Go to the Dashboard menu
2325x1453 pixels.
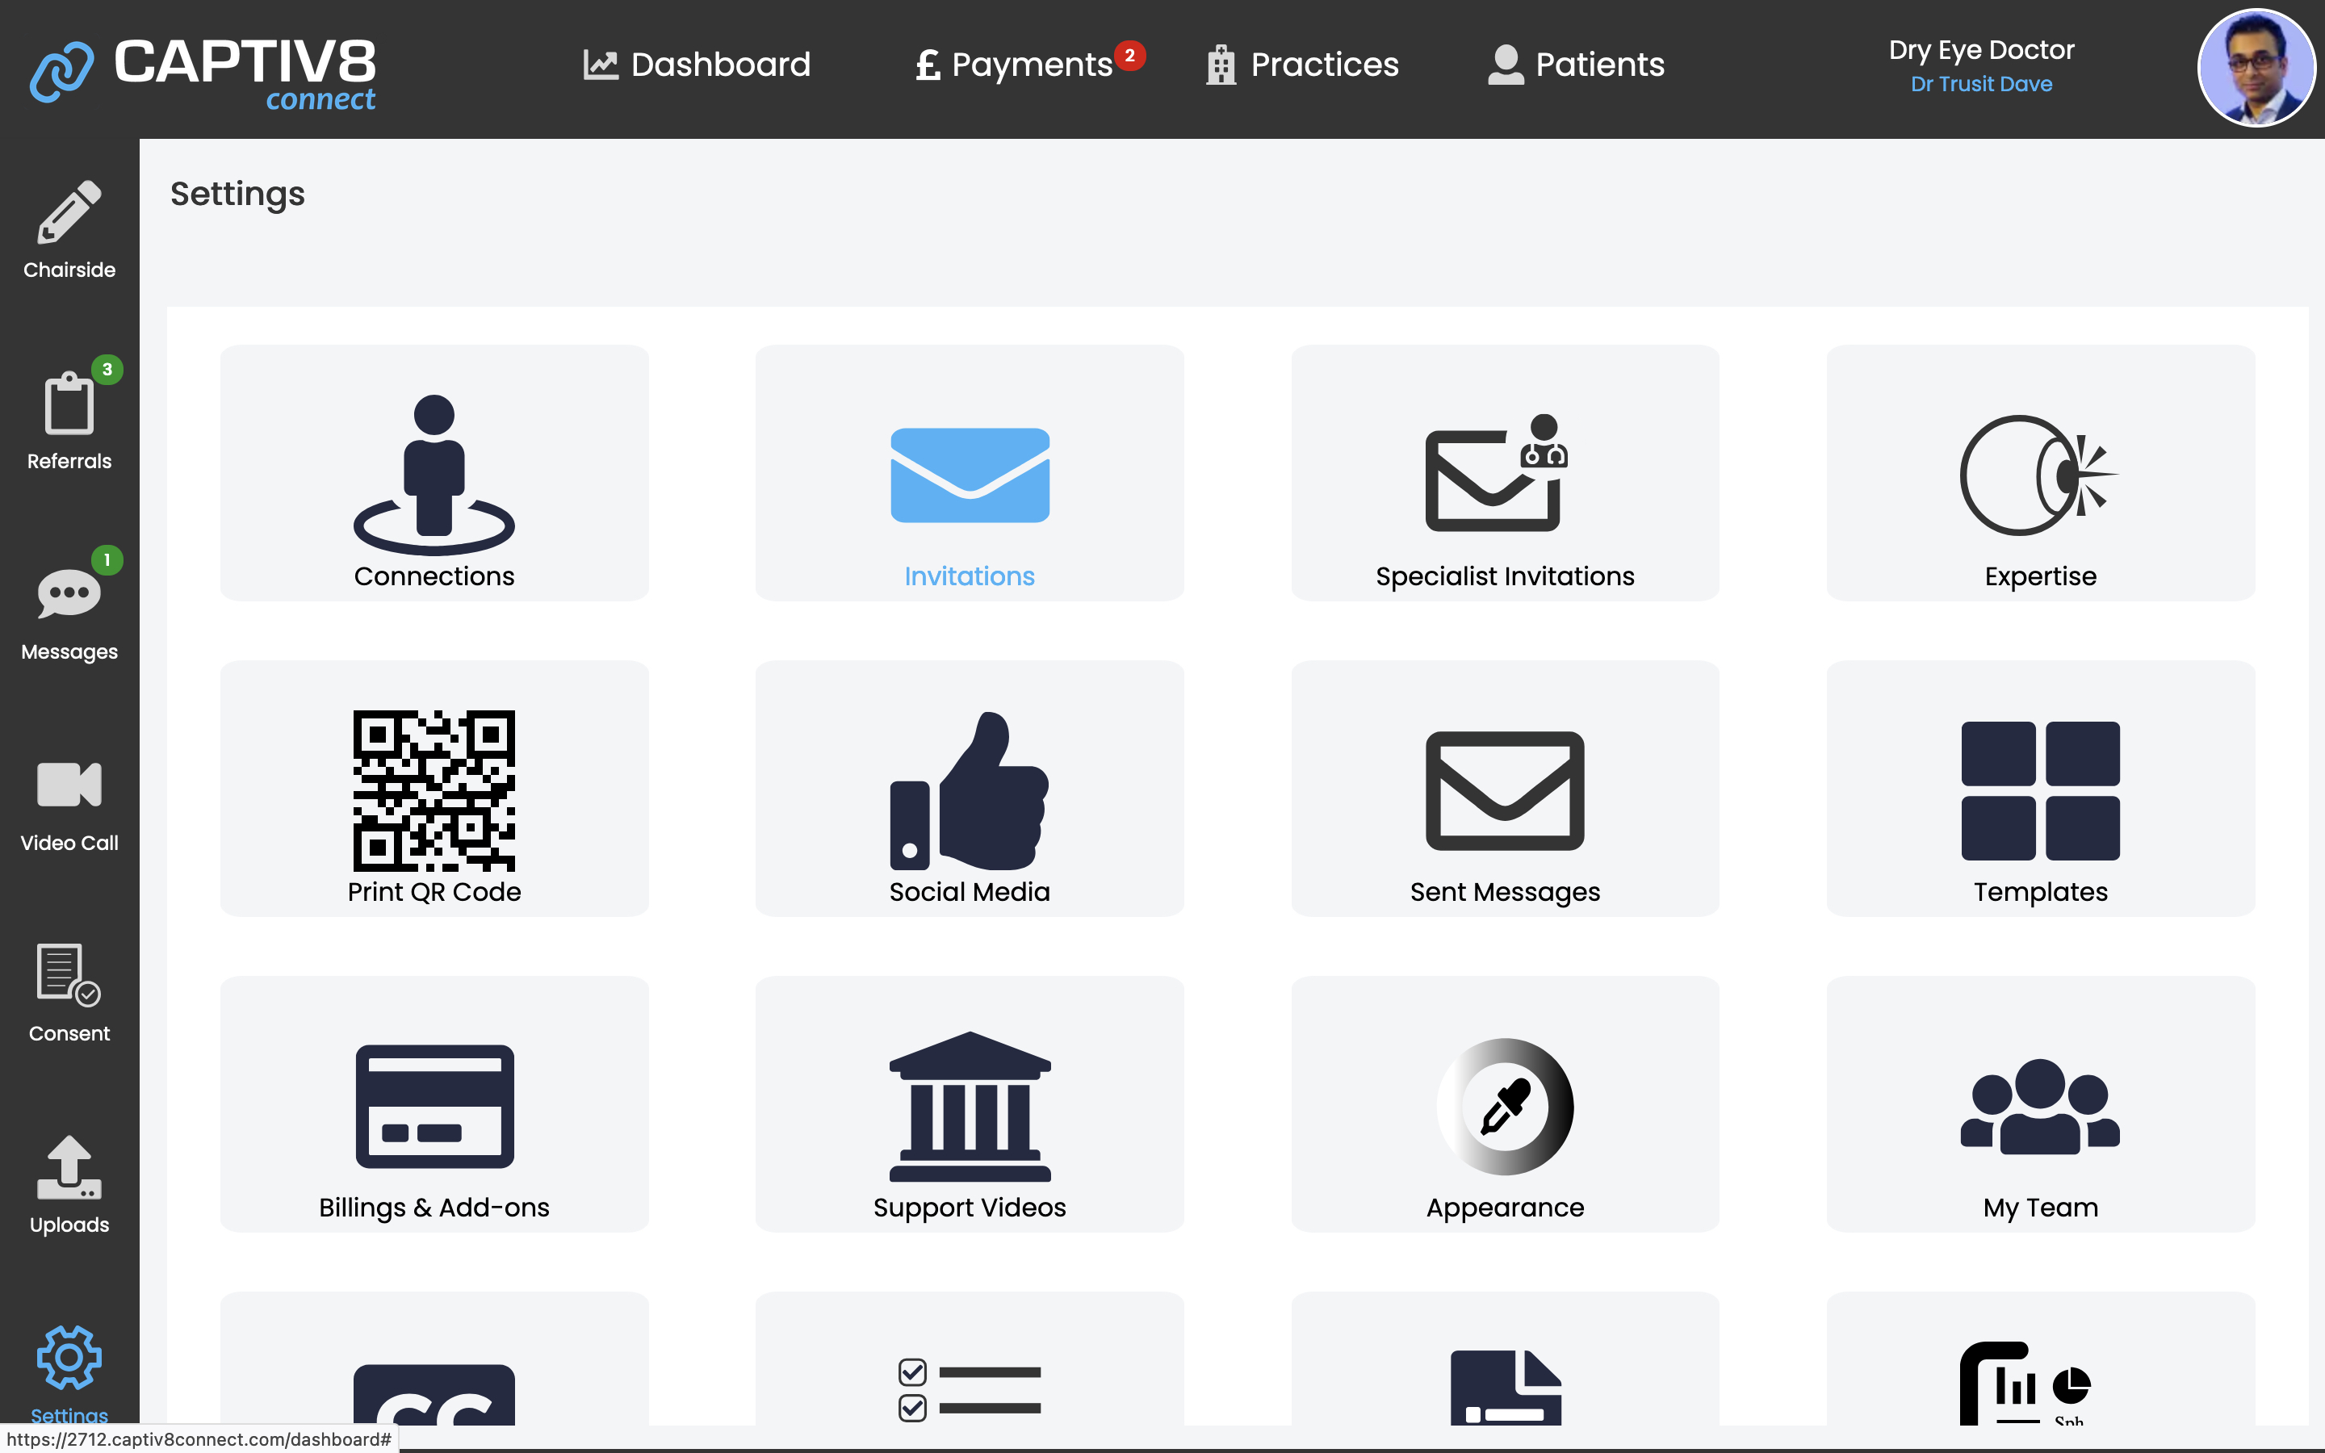pos(697,65)
